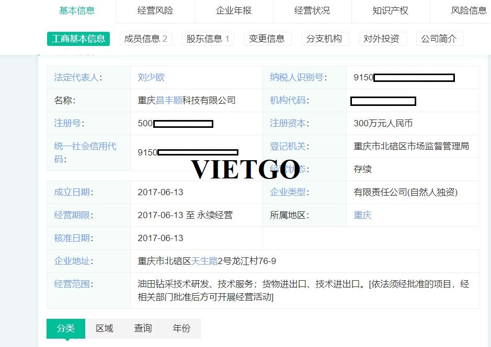Open the 风险信息 tab
The image size is (491, 347).
pyautogui.click(x=469, y=10)
